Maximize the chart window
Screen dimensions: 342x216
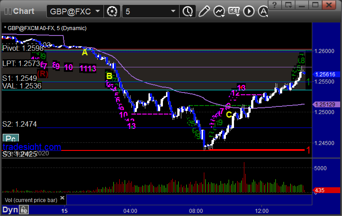pyautogui.click(x=315, y=5)
